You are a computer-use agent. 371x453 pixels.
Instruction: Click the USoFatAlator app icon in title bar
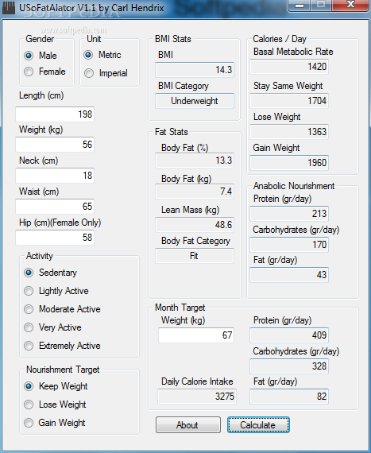[9, 7]
